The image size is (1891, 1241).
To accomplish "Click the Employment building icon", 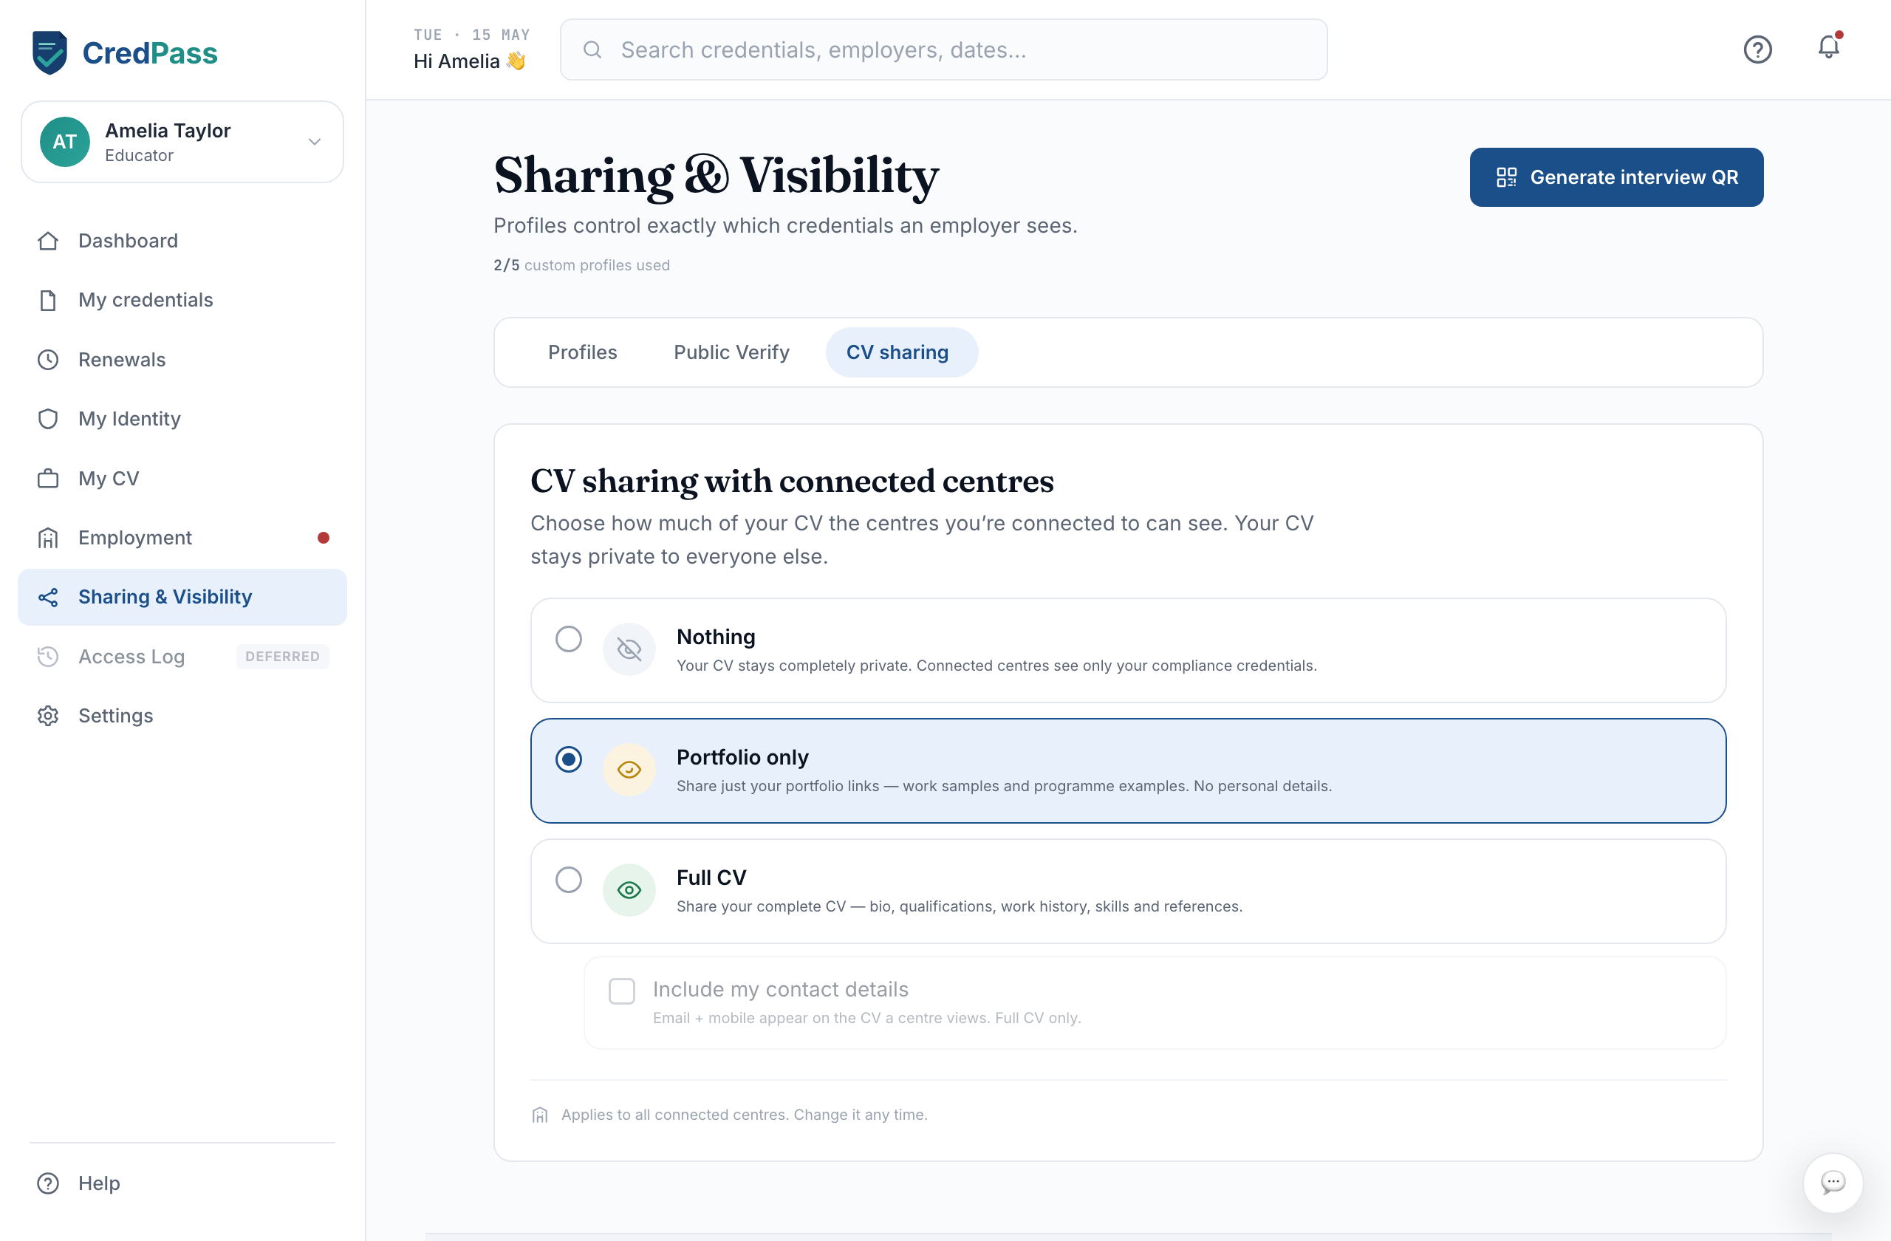I will [48, 538].
